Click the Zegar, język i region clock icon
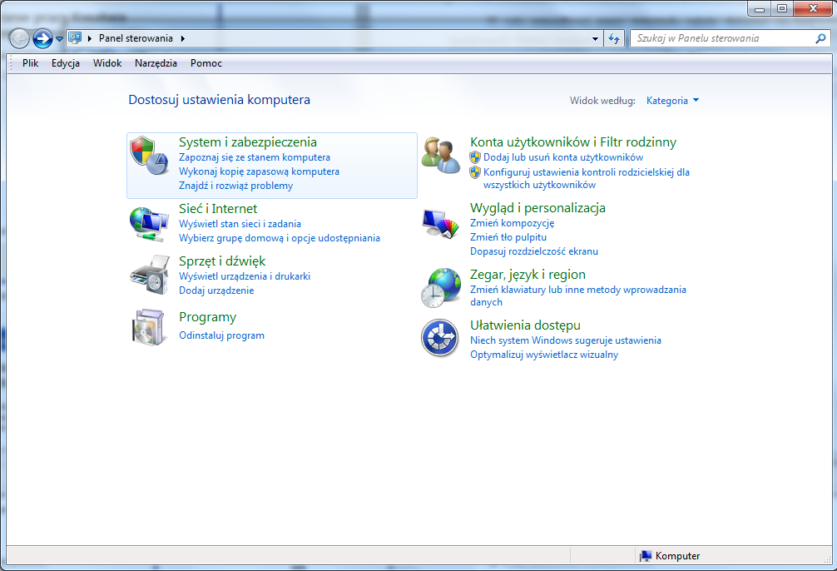The image size is (837, 571). (440, 288)
